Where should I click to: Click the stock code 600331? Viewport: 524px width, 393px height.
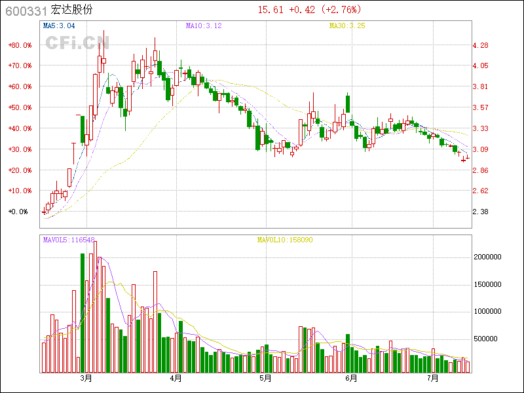coord(26,10)
